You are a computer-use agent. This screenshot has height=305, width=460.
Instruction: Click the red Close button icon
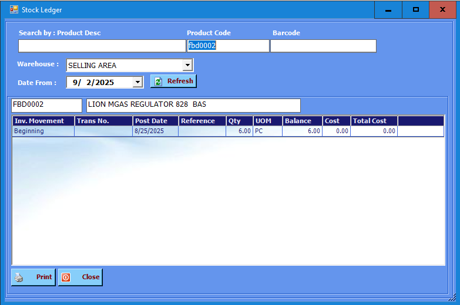click(66, 277)
